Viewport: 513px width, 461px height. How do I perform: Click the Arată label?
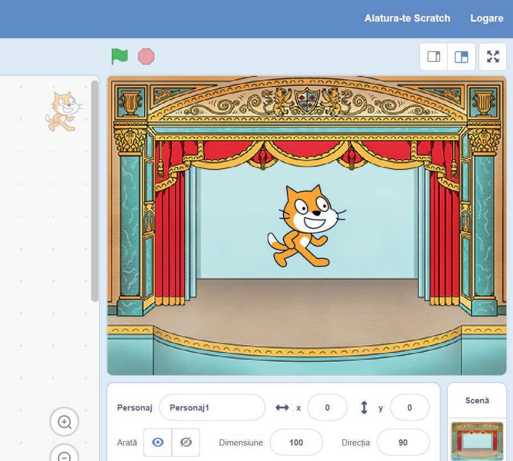click(x=127, y=442)
